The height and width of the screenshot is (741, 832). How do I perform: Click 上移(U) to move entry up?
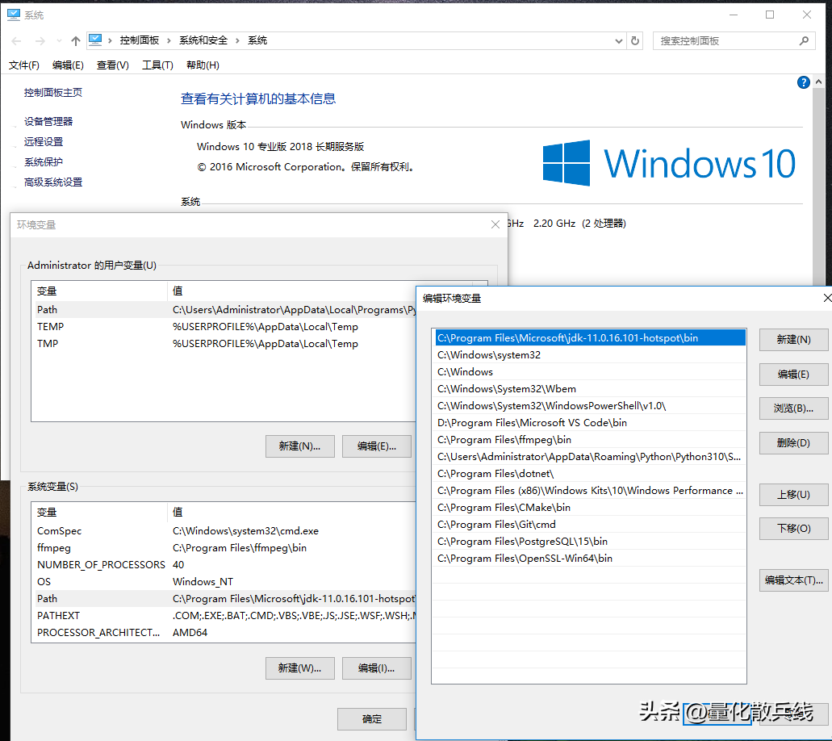pyautogui.click(x=792, y=495)
